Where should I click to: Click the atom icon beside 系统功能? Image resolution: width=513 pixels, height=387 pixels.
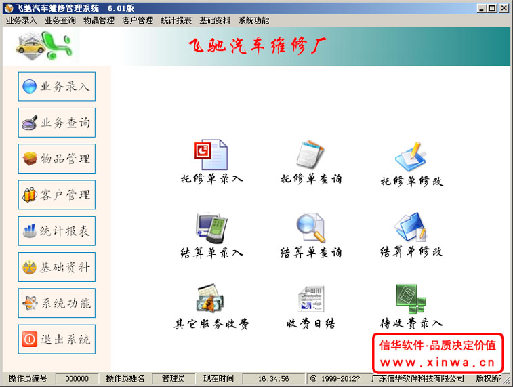[x=30, y=303]
